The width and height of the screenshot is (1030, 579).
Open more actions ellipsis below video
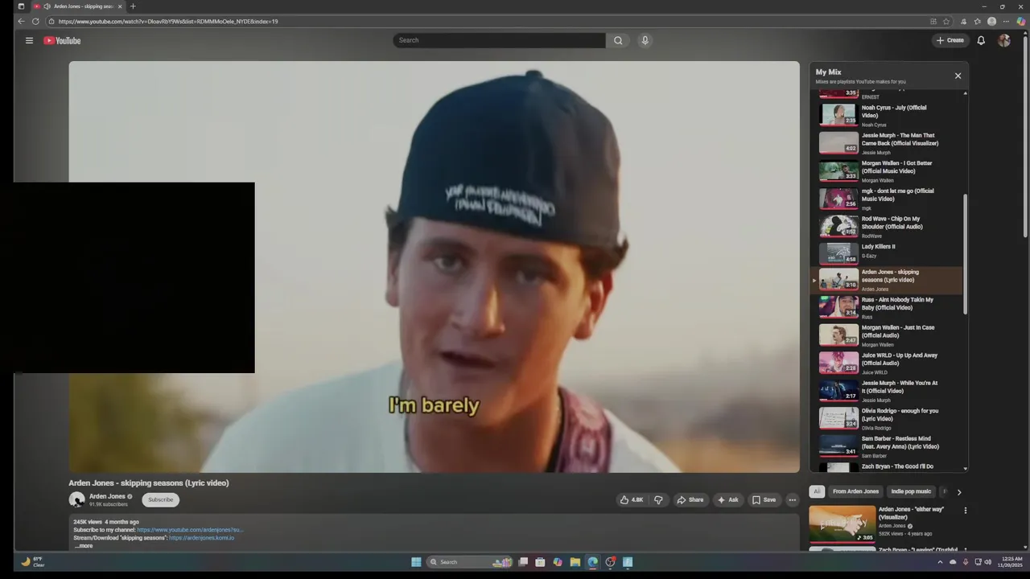point(792,499)
